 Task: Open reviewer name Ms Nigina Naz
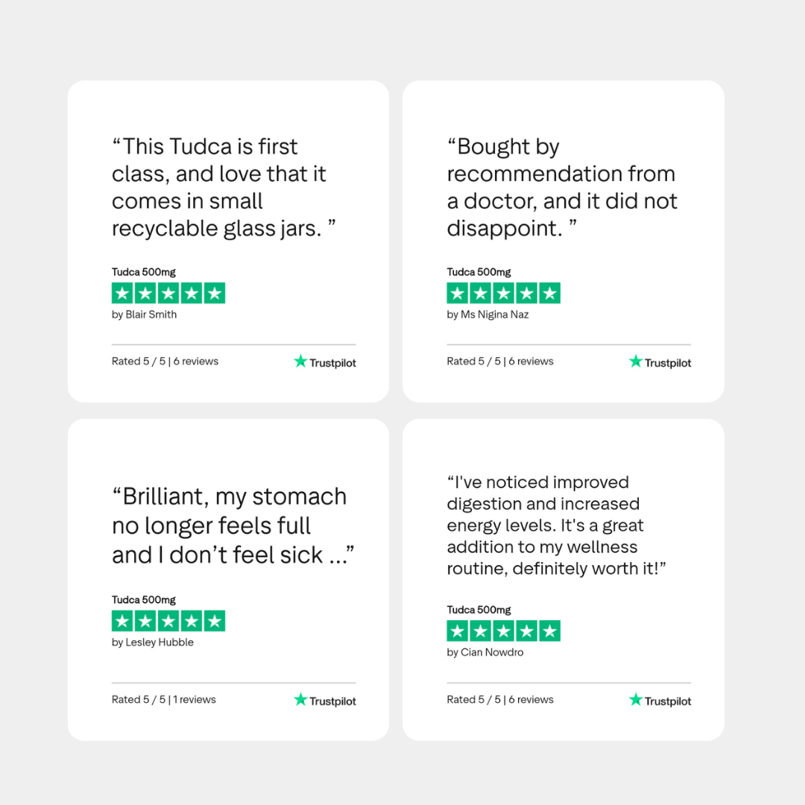point(488,315)
